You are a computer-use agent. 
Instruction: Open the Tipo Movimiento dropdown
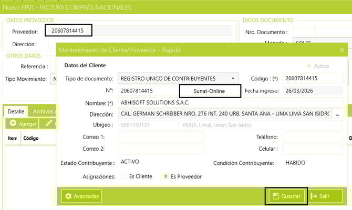(x=53, y=79)
